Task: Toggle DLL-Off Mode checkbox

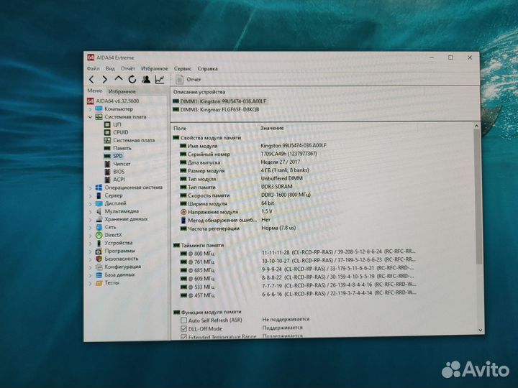Action: coord(183,328)
